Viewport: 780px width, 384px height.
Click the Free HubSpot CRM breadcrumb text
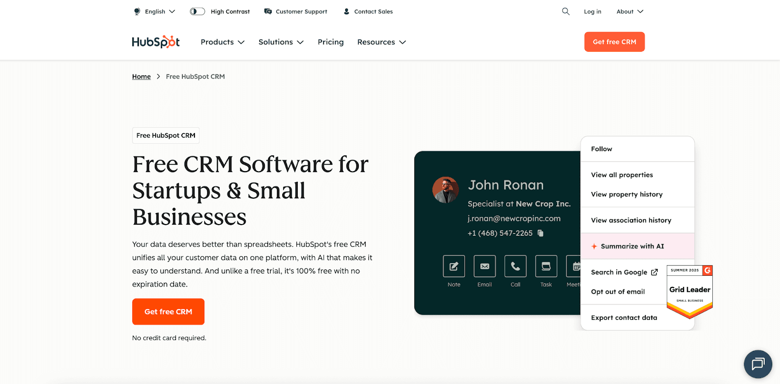pos(195,77)
